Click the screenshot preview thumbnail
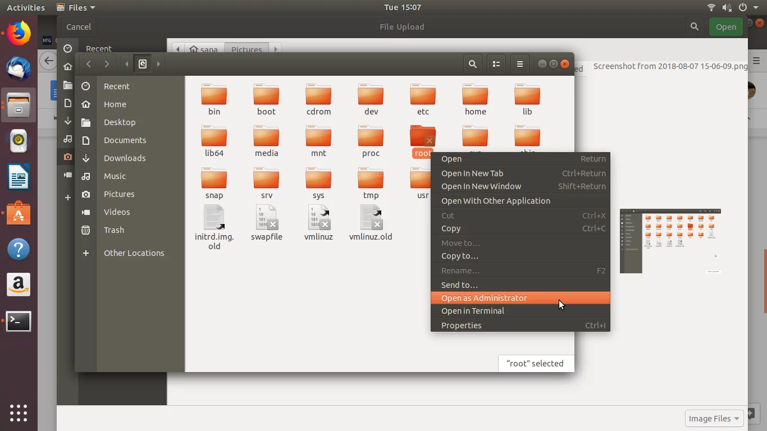Image resolution: width=767 pixels, height=431 pixels. pyautogui.click(x=670, y=241)
